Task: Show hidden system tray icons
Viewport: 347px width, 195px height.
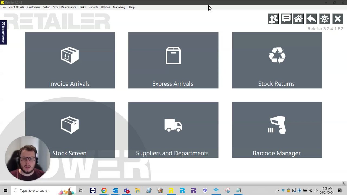Action: (278, 190)
